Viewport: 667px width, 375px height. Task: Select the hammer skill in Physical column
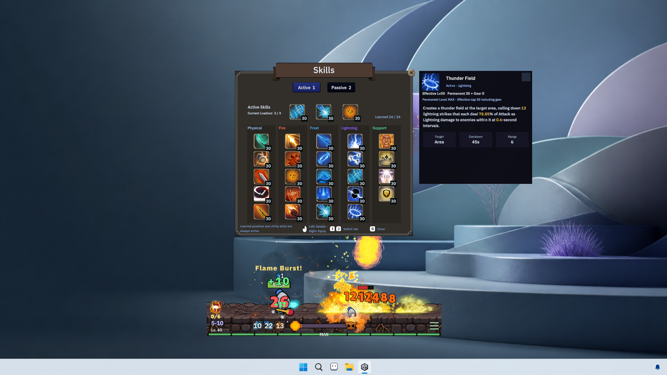pos(261,159)
